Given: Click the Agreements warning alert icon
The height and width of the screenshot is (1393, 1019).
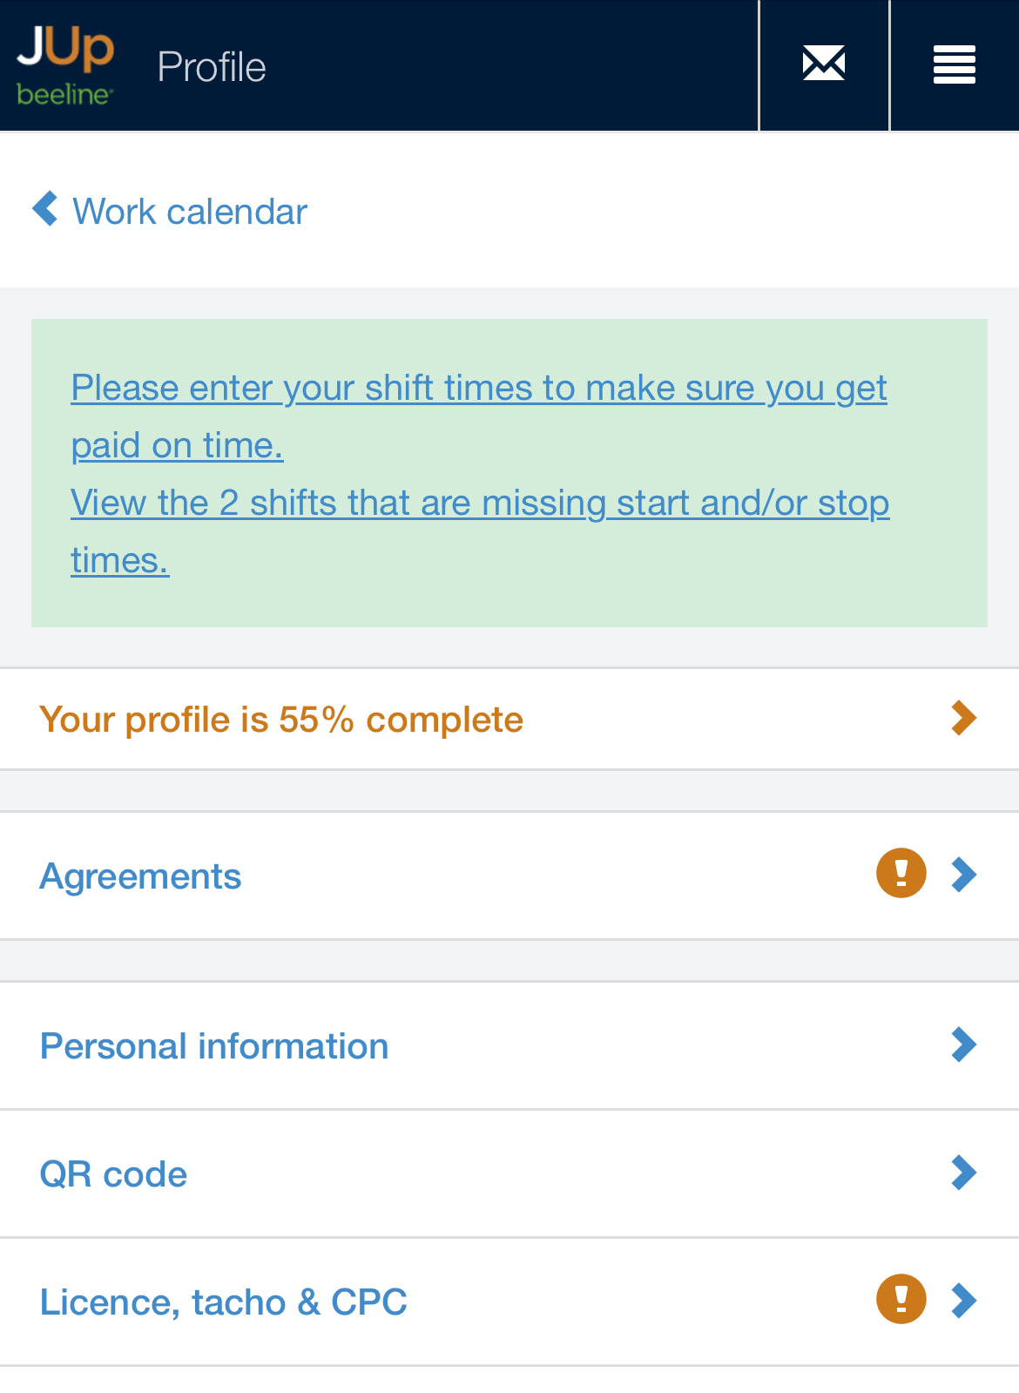Looking at the screenshot, I should pyautogui.click(x=901, y=873).
